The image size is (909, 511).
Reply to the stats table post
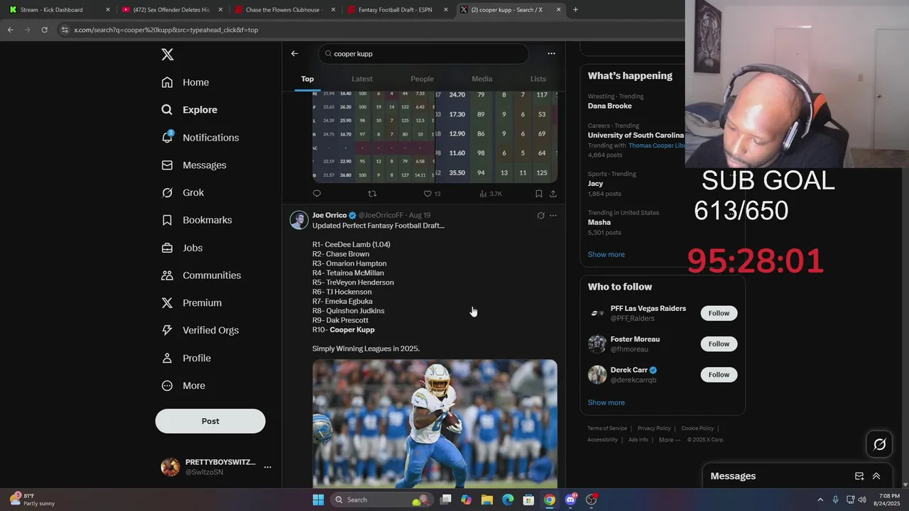(317, 194)
